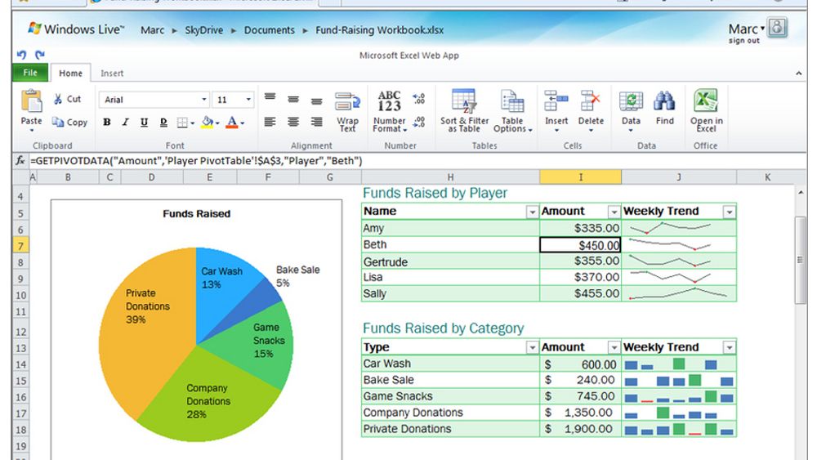
Task: Open Type column filter dropdown
Action: [x=532, y=348]
